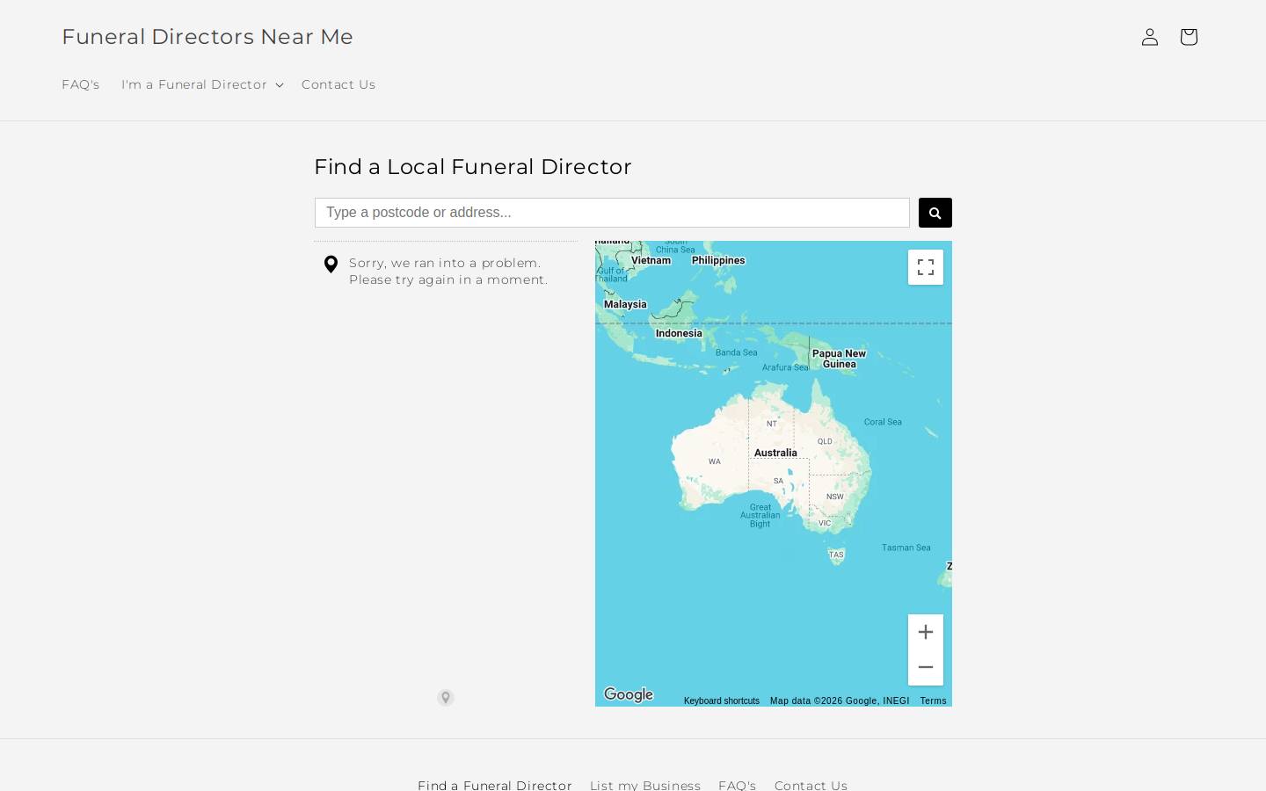
Task: Click the magnifier search button
Action: 935,213
